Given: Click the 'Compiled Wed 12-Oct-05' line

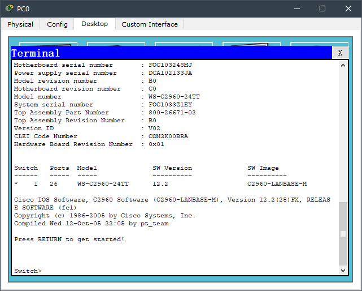Looking at the screenshot, I should click(x=91, y=224).
